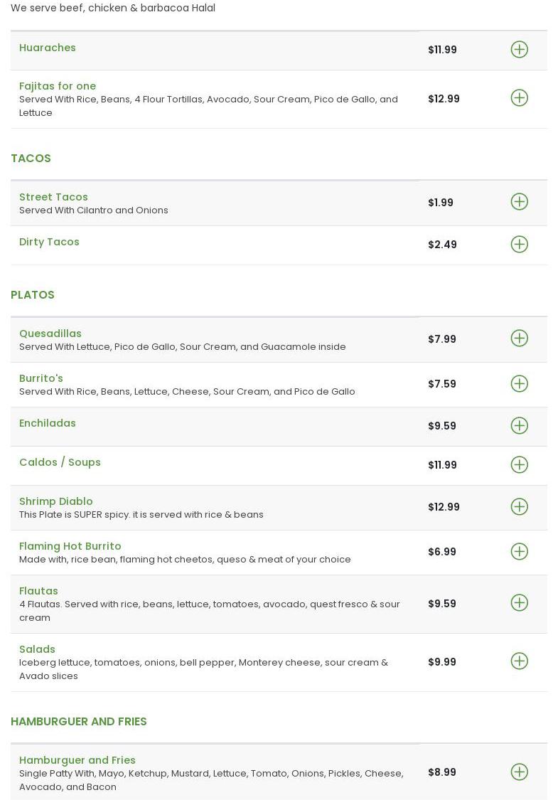This screenshot has width=558, height=800.
Task: Click plus icon for Fajitas for one
Action: [520, 98]
